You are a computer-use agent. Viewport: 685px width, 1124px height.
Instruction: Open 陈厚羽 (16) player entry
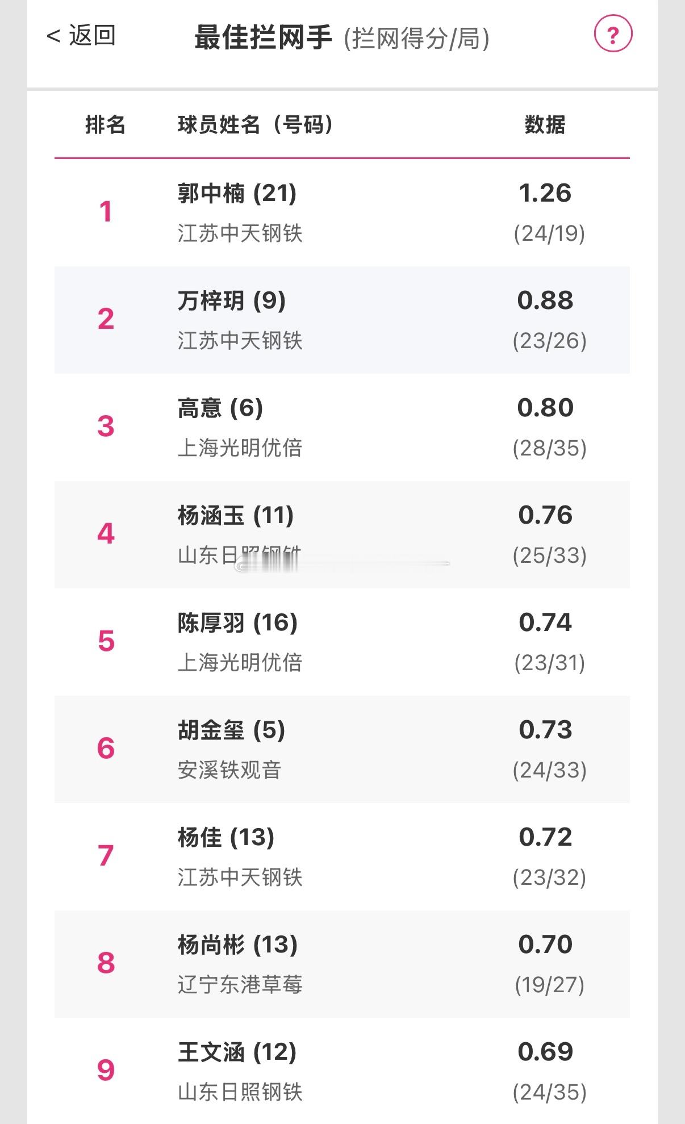tap(237, 623)
